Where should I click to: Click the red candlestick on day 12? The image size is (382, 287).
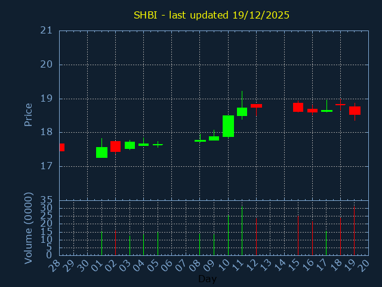pos(256,106)
